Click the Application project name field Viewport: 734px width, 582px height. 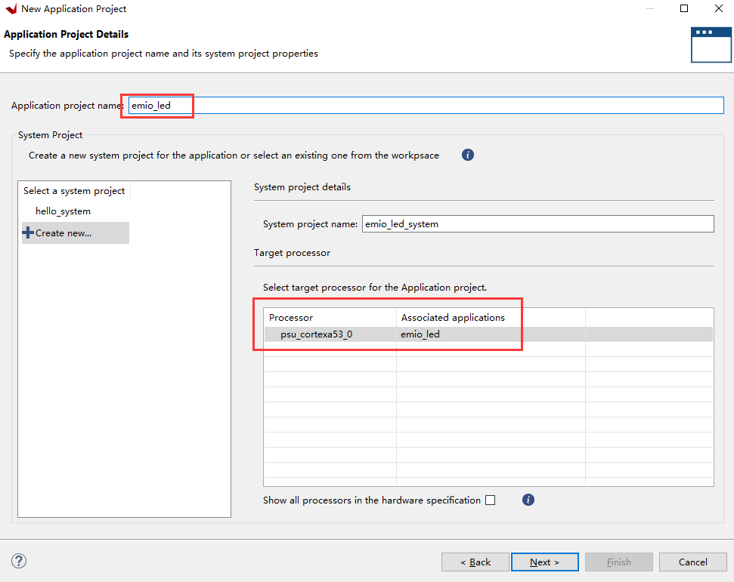(423, 106)
